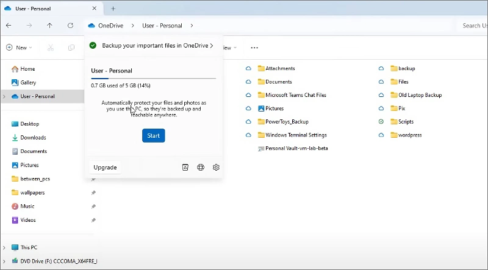
Task: Click cloud status icon beside wordpress
Action: point(381,135)
